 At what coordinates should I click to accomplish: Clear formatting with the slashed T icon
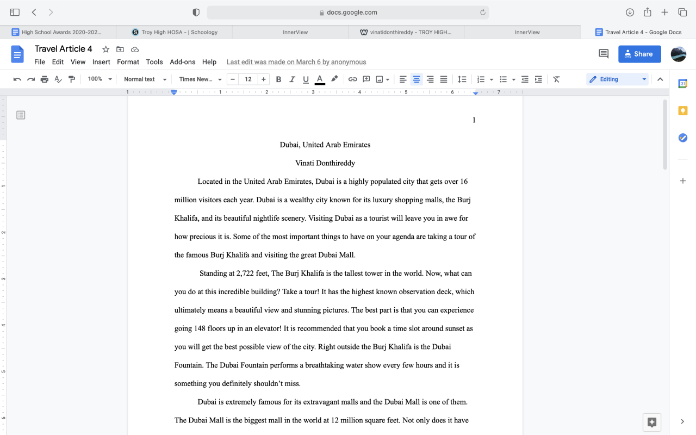point(556,79)
